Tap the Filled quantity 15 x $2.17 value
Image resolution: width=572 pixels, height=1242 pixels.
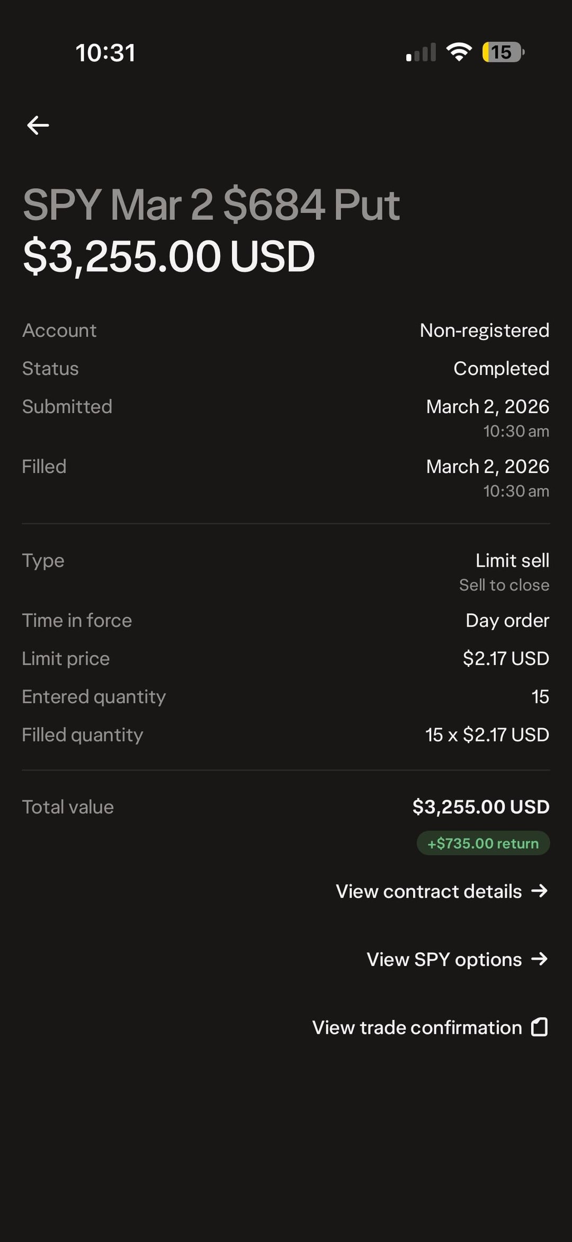coord(487,735)
